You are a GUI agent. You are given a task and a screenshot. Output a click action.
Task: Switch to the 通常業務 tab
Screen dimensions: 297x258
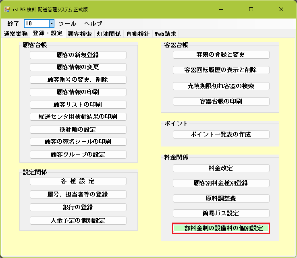click(16, 34)
